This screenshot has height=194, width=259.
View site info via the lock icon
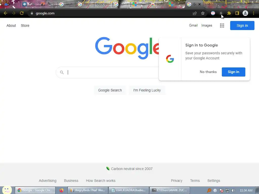32,13
